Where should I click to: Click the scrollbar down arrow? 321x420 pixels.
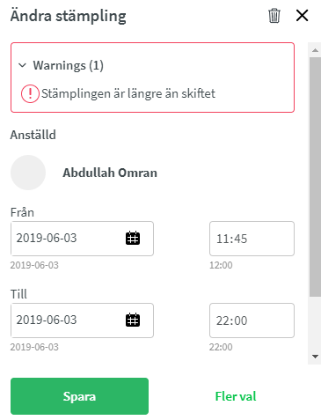pyautogui.click(x=316, y=357)
